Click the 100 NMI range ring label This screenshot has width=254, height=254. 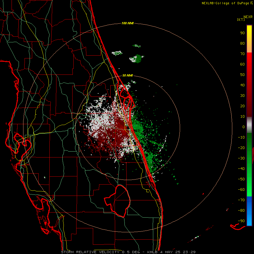(x=128, y=23)
